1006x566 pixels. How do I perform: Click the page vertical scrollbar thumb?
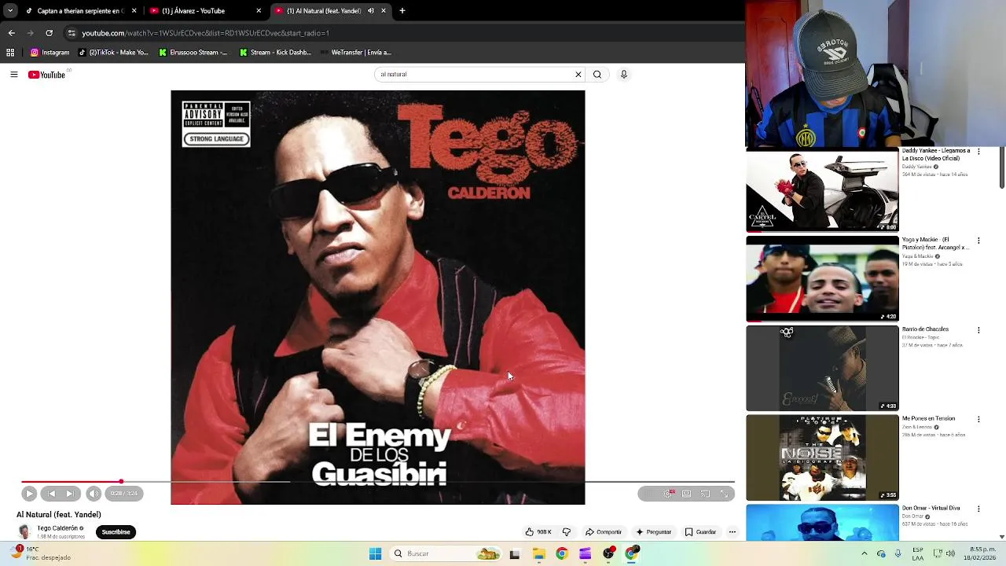1001,169
